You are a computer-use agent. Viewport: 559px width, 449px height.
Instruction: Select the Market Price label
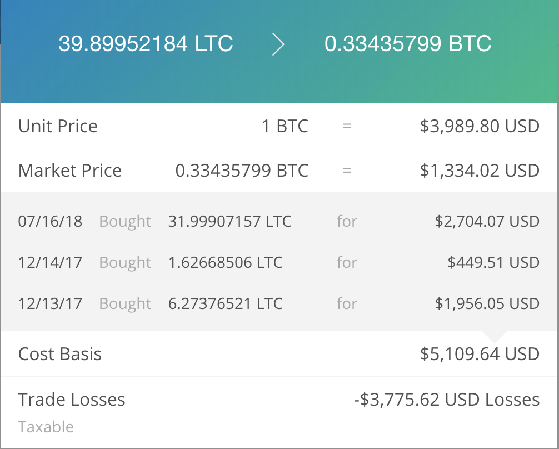[70, 171]
